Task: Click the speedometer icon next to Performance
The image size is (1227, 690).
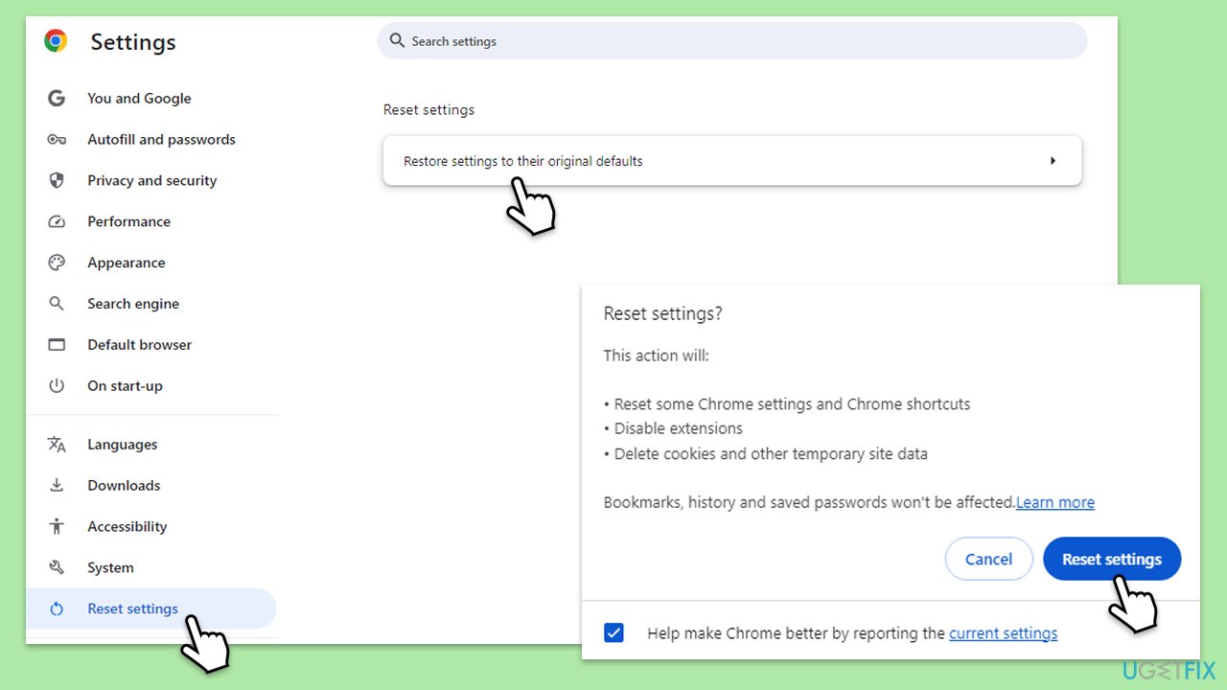Action: point(57,221)
